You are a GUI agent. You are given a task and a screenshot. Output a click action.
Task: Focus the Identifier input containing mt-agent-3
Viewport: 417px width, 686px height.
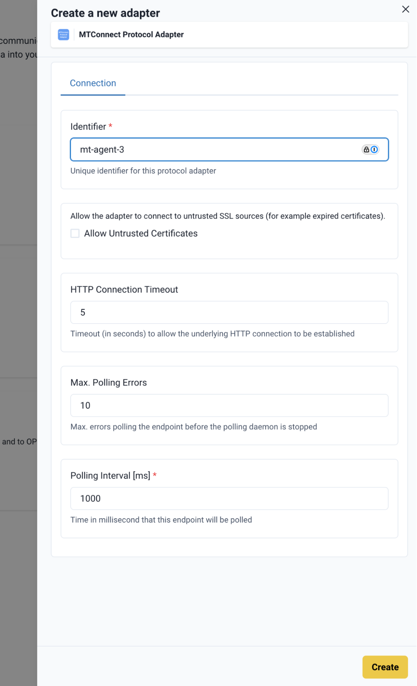(x=213, y=150)
